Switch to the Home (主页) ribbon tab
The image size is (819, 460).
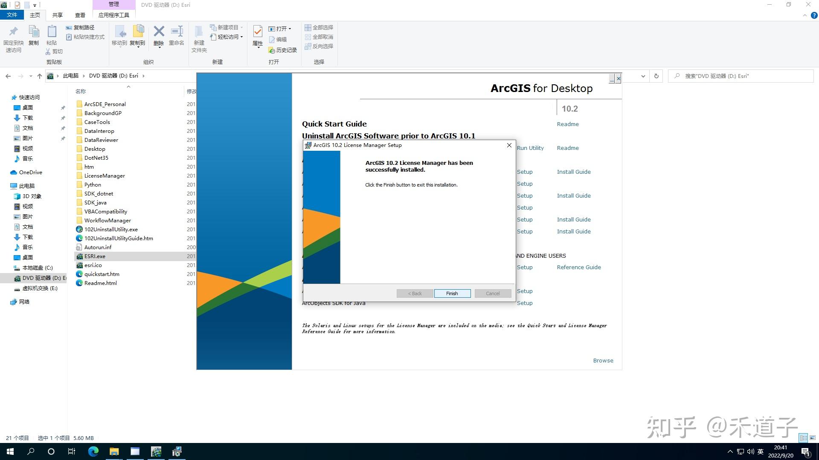(35, 15)
